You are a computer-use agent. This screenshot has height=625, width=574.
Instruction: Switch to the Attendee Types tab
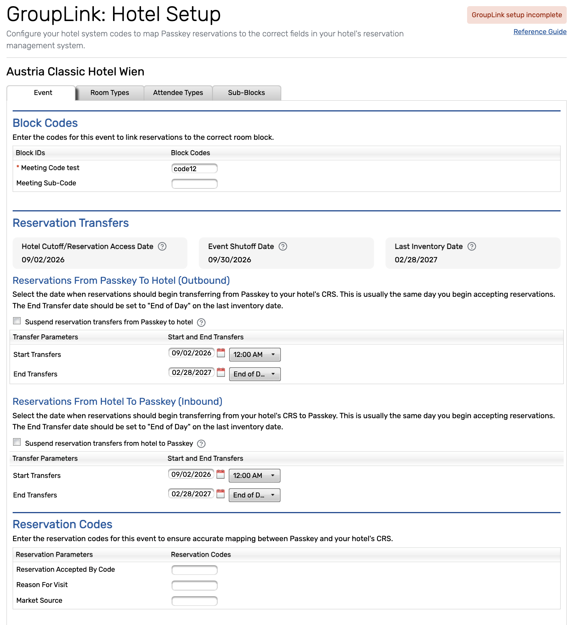[178, 93]
